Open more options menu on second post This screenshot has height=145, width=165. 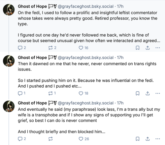coord(158,93)
